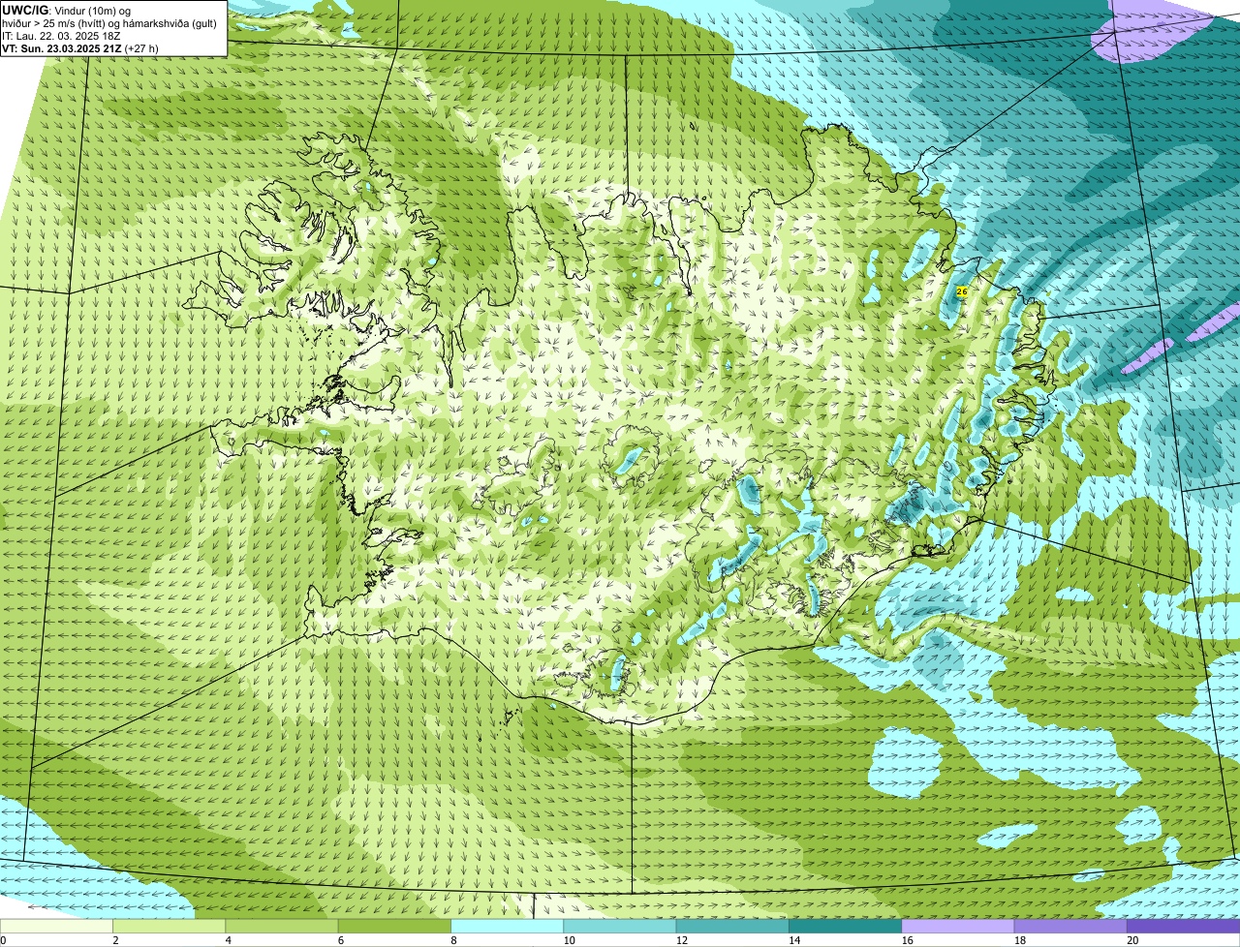This screenshot has height=947, width=1240.
Task: Pick the 4–6 m/s green color bar segment
Action: click(x=282, y=927)
